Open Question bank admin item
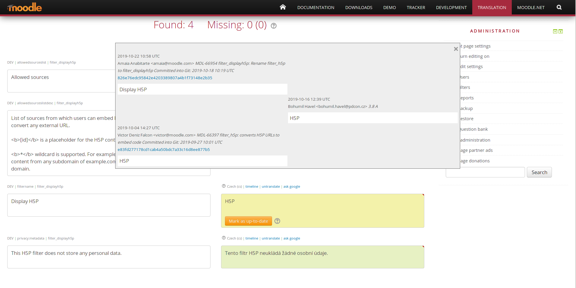 [x=474, y=129]
